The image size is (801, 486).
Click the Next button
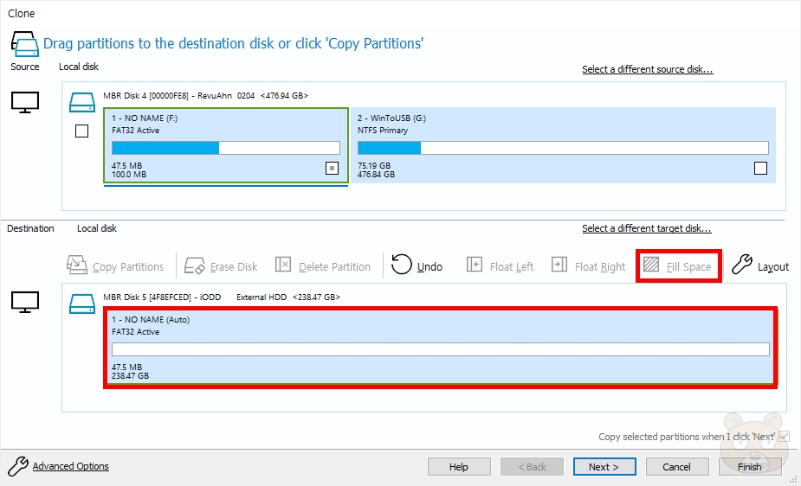[604, 467]
